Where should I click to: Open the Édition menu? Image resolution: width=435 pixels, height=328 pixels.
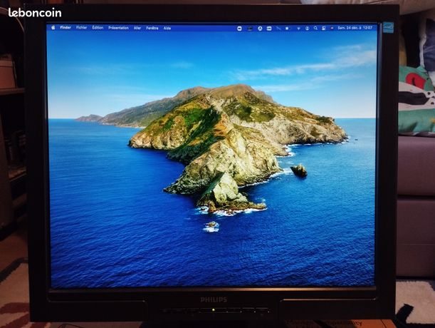[98, 28]
